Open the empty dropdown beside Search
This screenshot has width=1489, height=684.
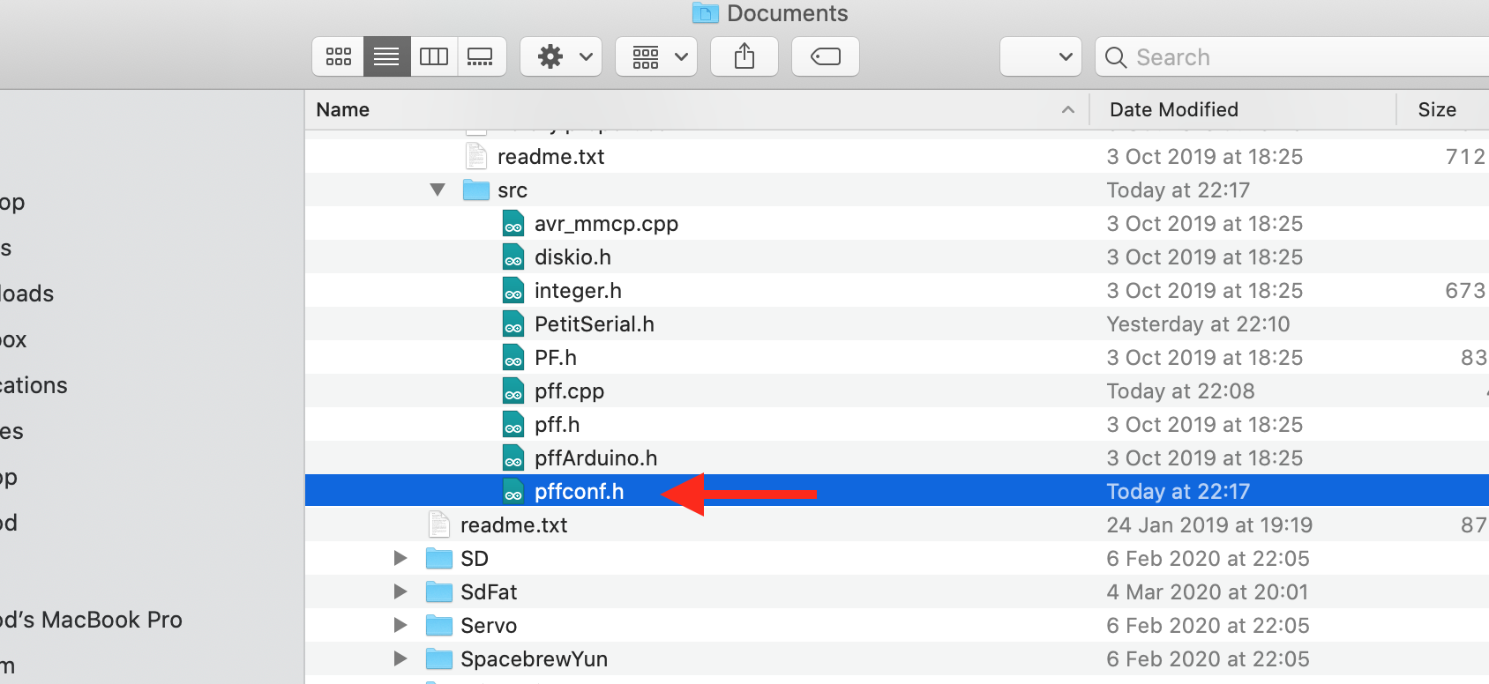point(1041,57)
